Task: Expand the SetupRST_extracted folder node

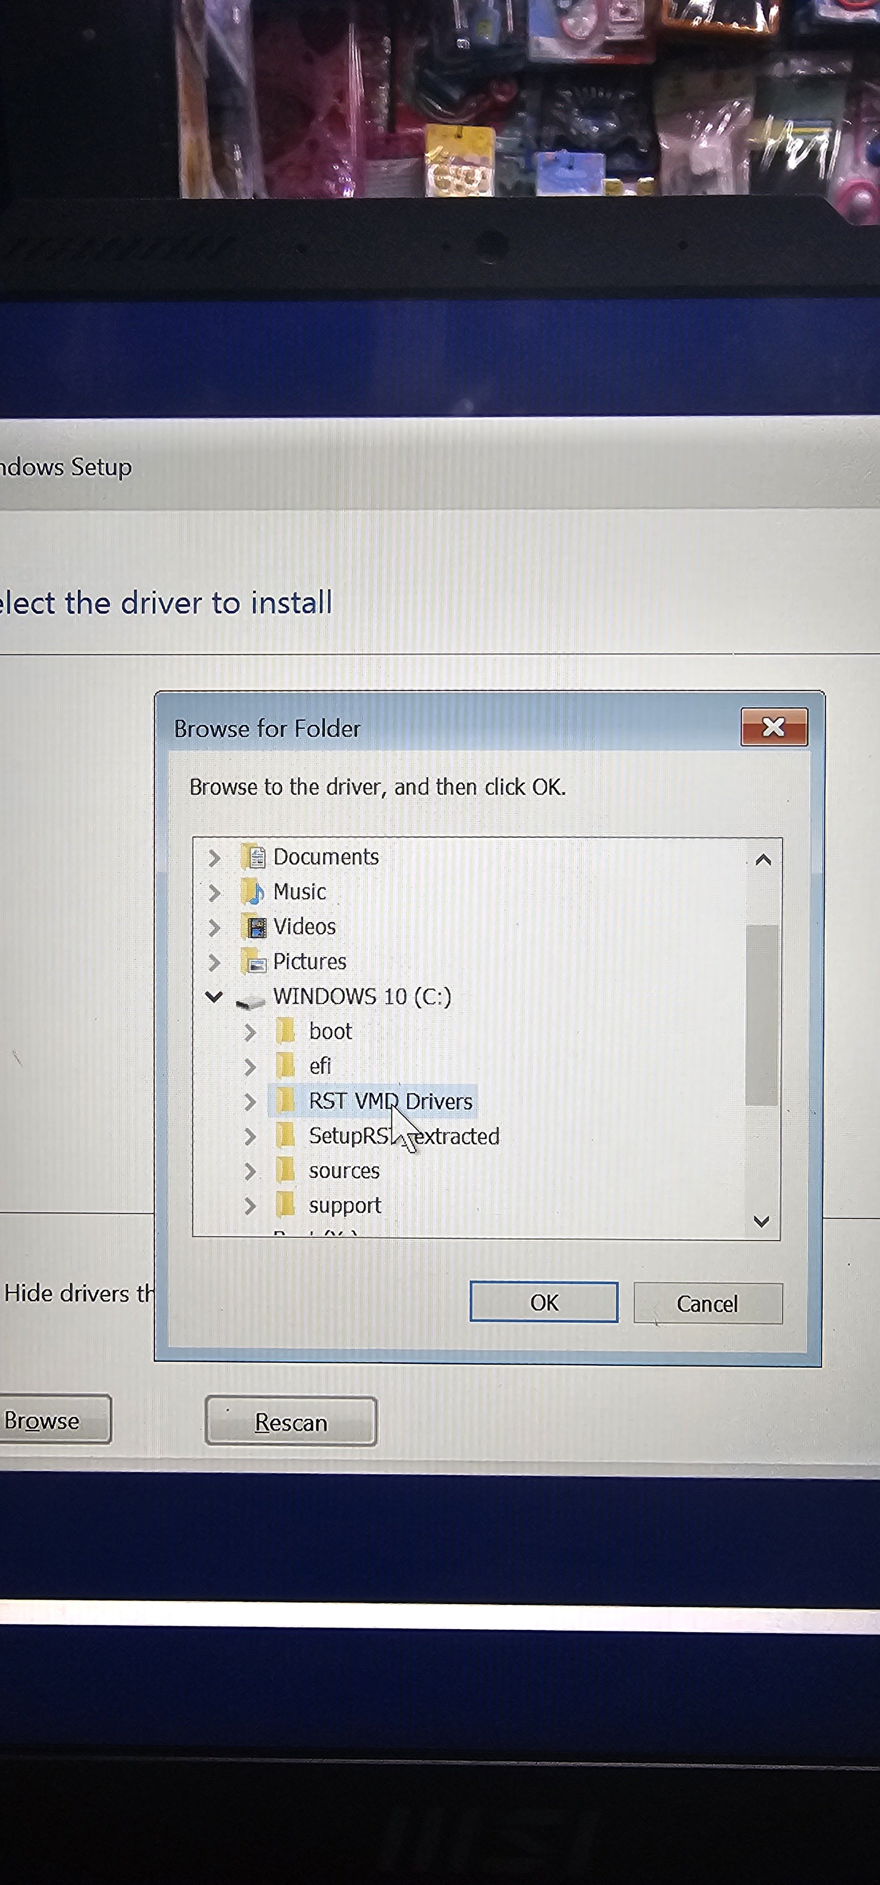Action: [x=250, y=1136]
